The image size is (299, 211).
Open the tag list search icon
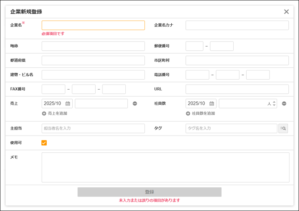pos(283,128)
